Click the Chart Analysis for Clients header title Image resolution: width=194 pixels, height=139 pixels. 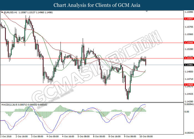click(97, 5)
